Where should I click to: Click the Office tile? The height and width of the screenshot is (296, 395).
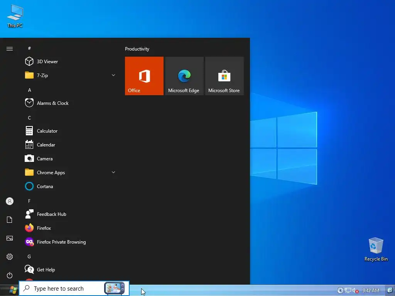click(144, 76)
